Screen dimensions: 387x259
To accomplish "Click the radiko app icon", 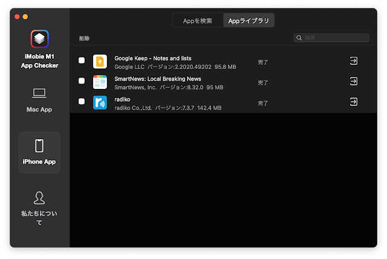I will click(x=100, y=102).
